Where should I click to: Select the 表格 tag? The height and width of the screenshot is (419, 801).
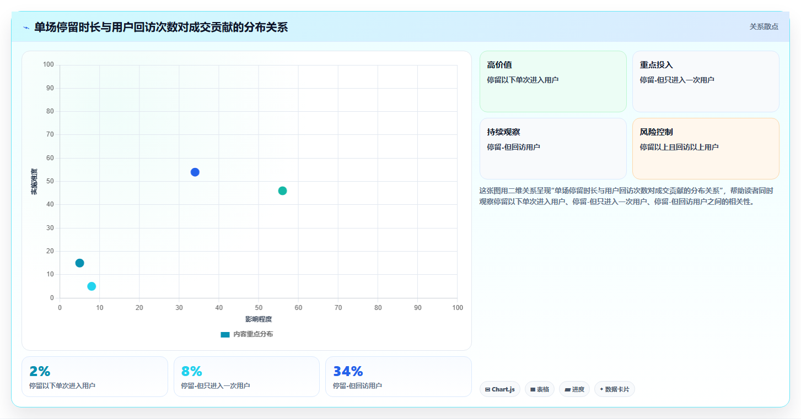point(539,389)
